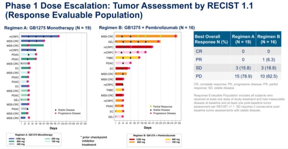288x149 pixels.
Task: Select heading "Regimen A: GB1275 Monotherapy (N = 19)"
Action: [48, 28]
